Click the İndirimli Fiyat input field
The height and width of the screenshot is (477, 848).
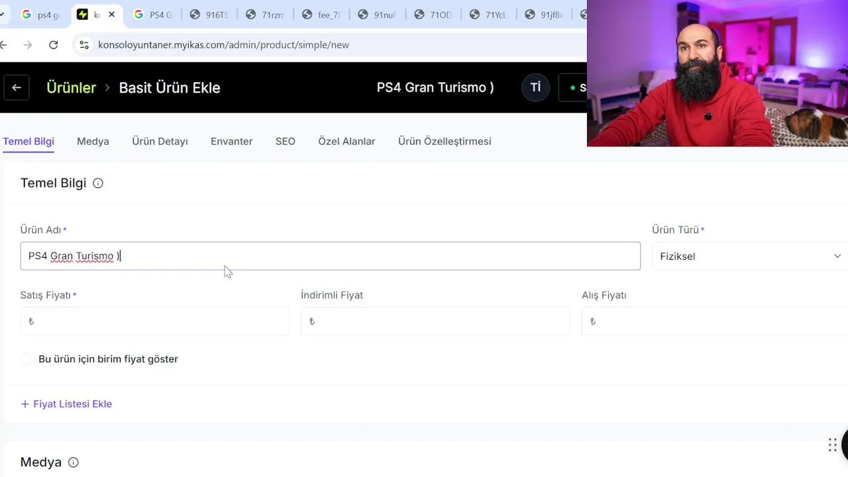coord(435,321)
